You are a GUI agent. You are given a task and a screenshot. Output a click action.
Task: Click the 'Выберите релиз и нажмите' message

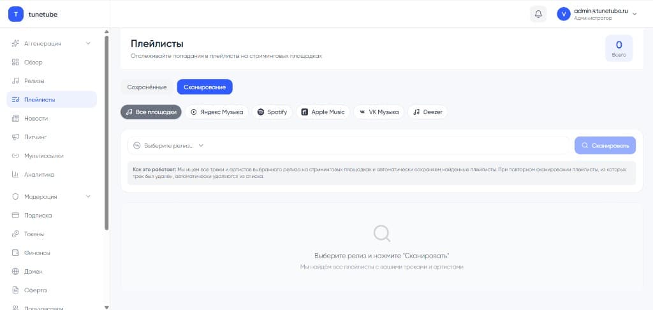point(381,255)
